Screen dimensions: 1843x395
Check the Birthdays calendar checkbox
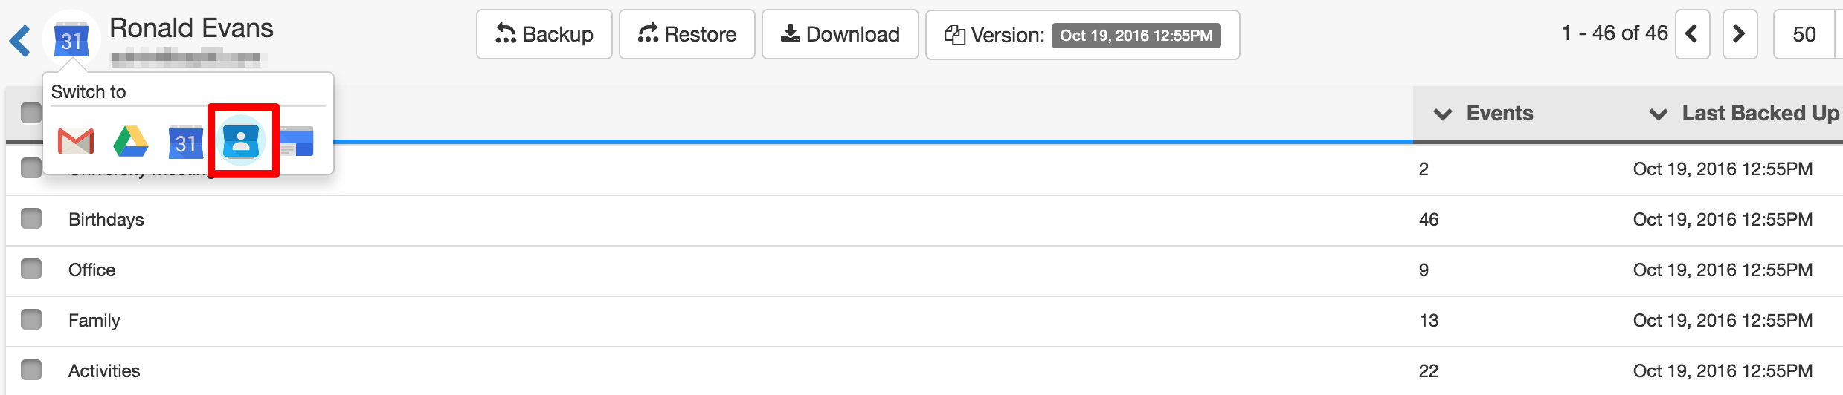click(31, 219)
